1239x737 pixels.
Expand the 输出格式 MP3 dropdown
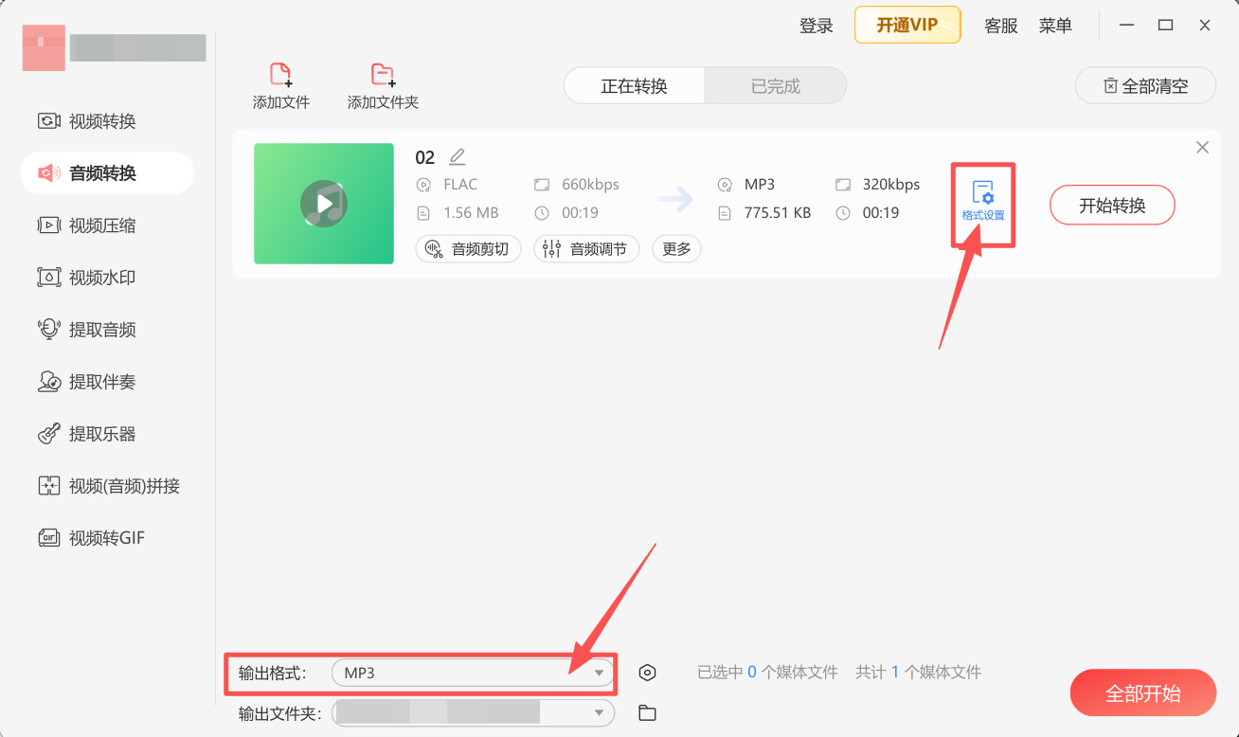tap(601, 672)
